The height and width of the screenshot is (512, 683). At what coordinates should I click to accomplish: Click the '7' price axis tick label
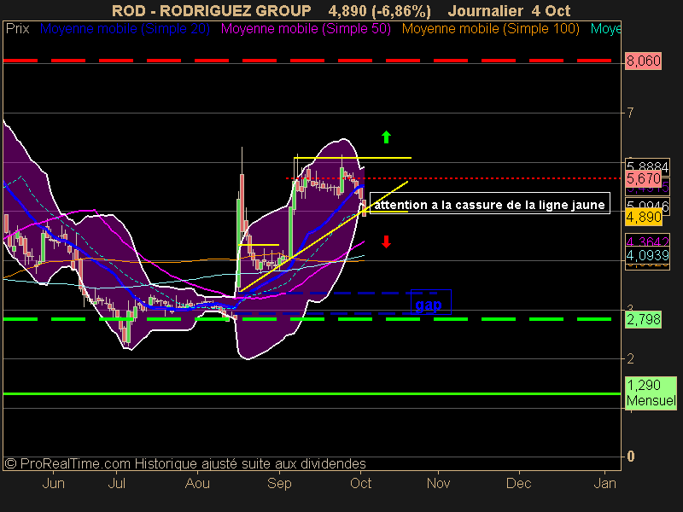[630, 113]
